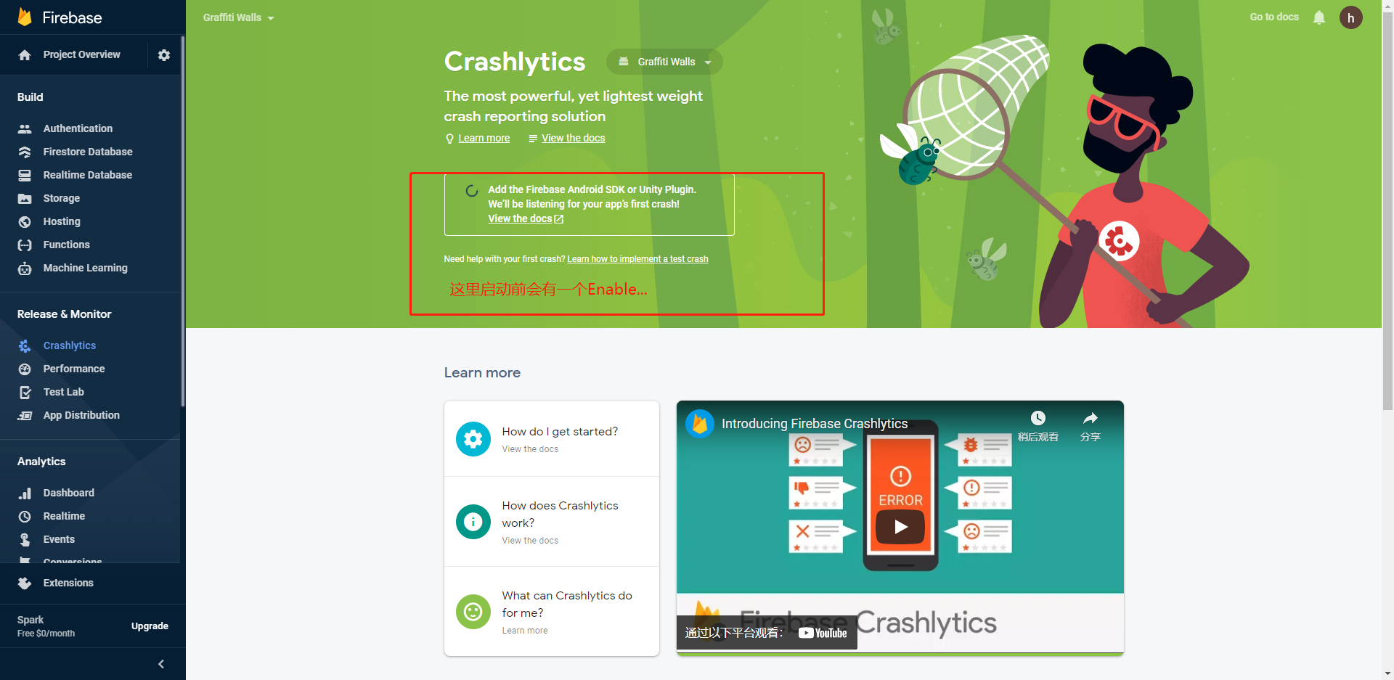
Task: Go to Project Overview
Action: (x=81, y=54)
